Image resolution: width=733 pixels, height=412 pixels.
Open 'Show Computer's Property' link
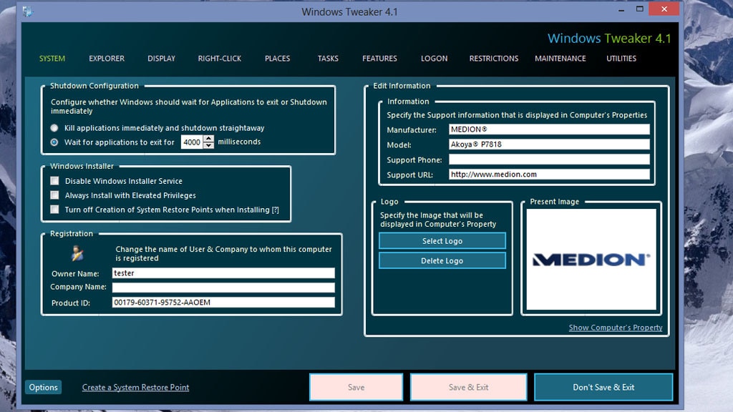616,328
